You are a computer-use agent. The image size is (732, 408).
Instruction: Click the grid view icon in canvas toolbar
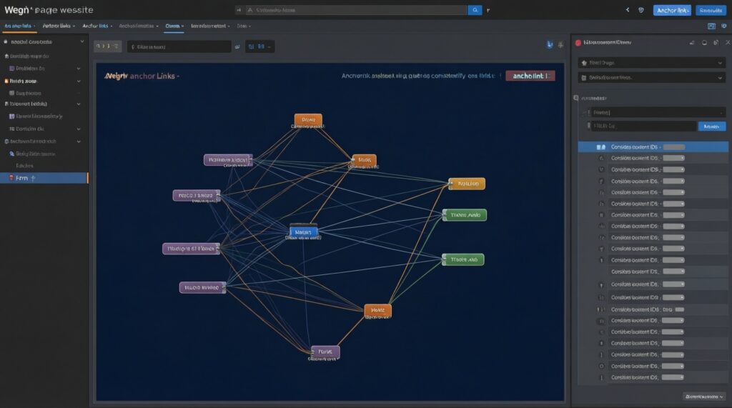point(252,46)
